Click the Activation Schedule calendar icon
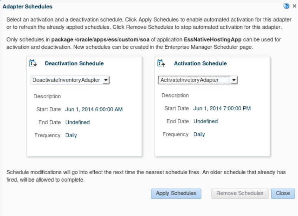The width and height of the screenshot is (298, 216). [x=161, y=63]
